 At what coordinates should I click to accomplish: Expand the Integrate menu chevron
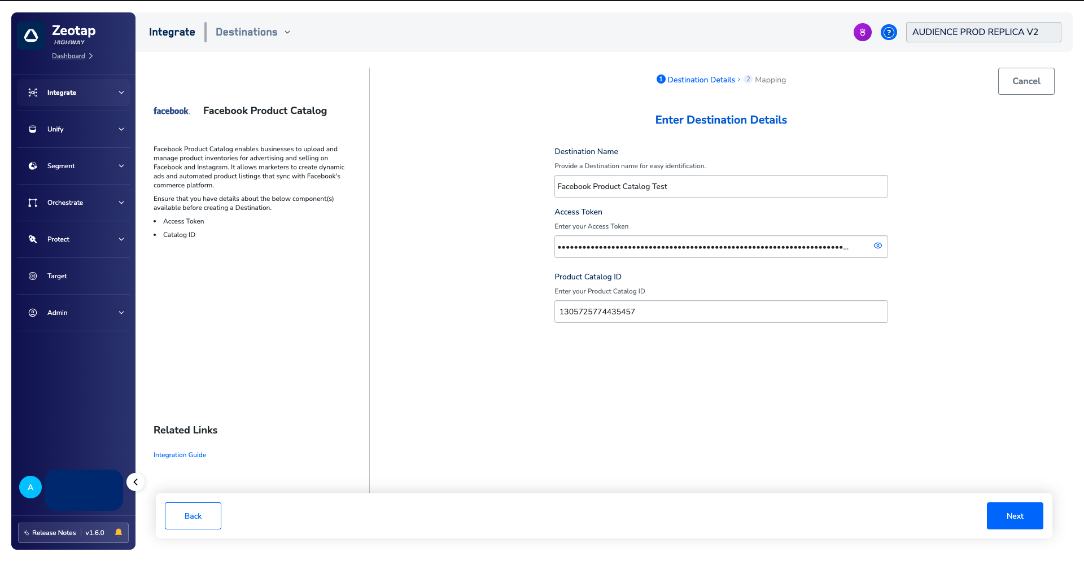point(121,93)
